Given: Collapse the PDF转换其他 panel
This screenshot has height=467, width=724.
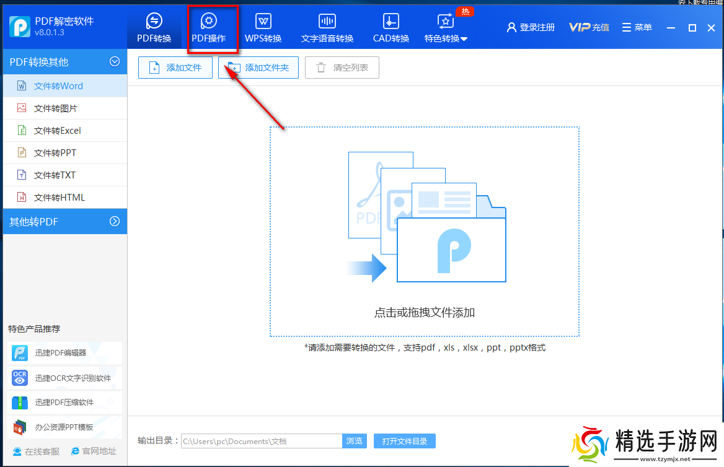Looking at the screenshot, I should [114, 61].
